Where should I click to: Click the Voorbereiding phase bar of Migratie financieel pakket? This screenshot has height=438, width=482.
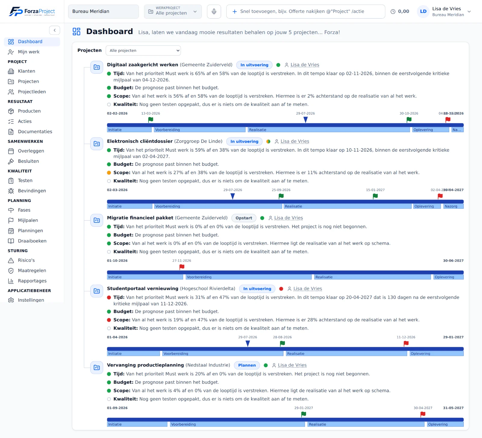(x=249, y=277)
